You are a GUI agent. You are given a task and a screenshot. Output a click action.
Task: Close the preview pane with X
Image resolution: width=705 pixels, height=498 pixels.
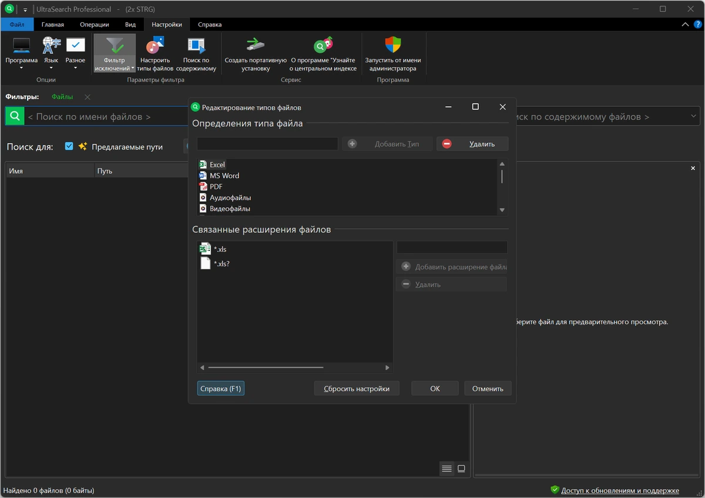click(x=693, y=168)
